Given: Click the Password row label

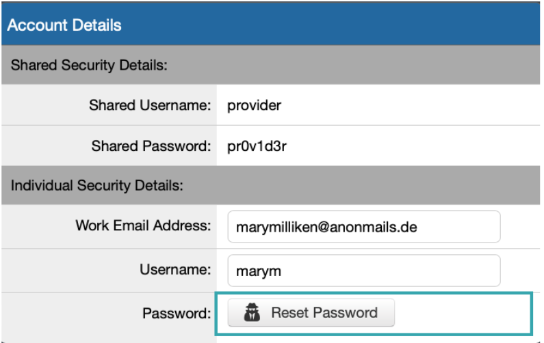Looking at the screenshot, I should tap(177, 313).
